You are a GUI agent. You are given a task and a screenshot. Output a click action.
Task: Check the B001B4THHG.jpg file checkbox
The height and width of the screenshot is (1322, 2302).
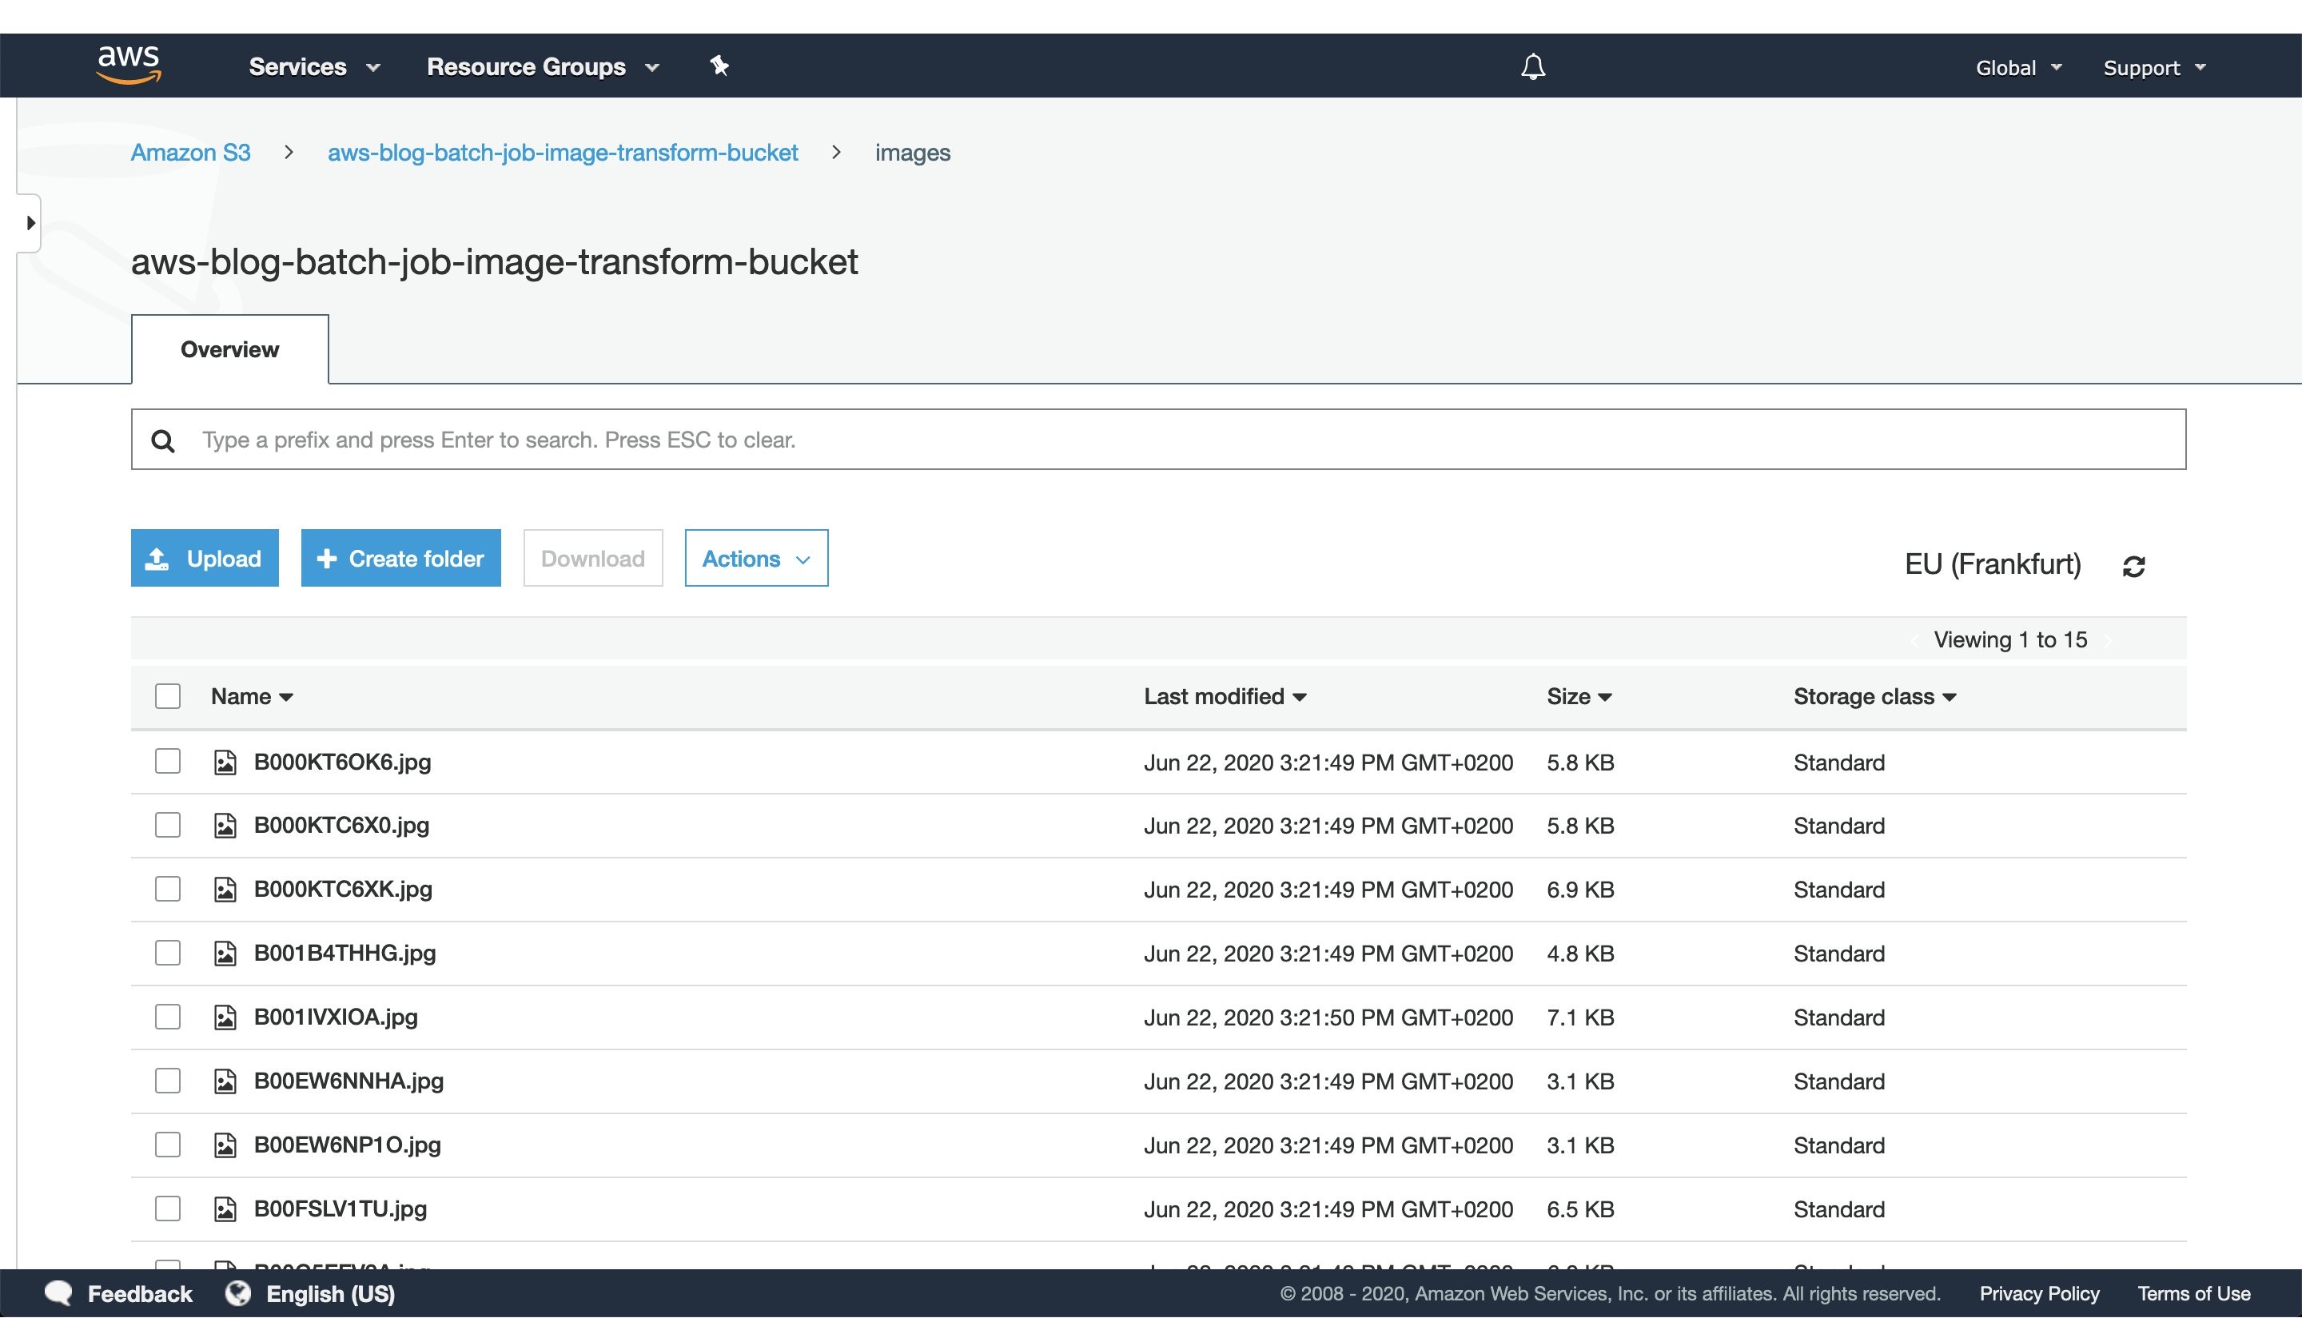point(168,952)
